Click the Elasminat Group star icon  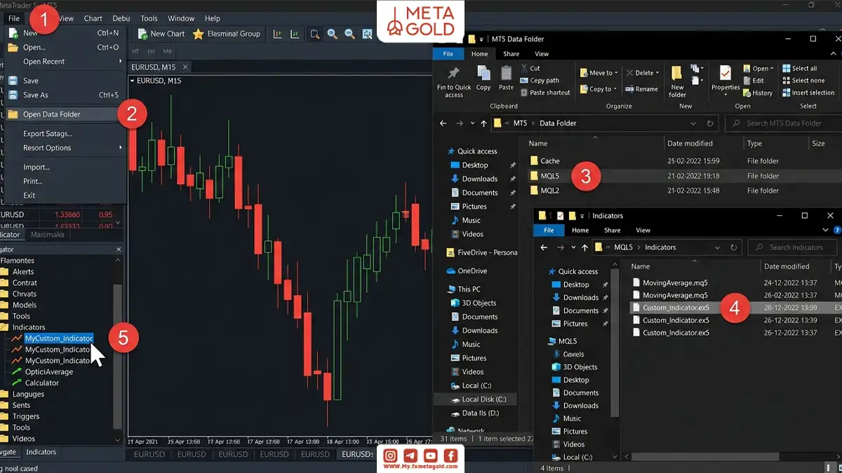point(199,34)
